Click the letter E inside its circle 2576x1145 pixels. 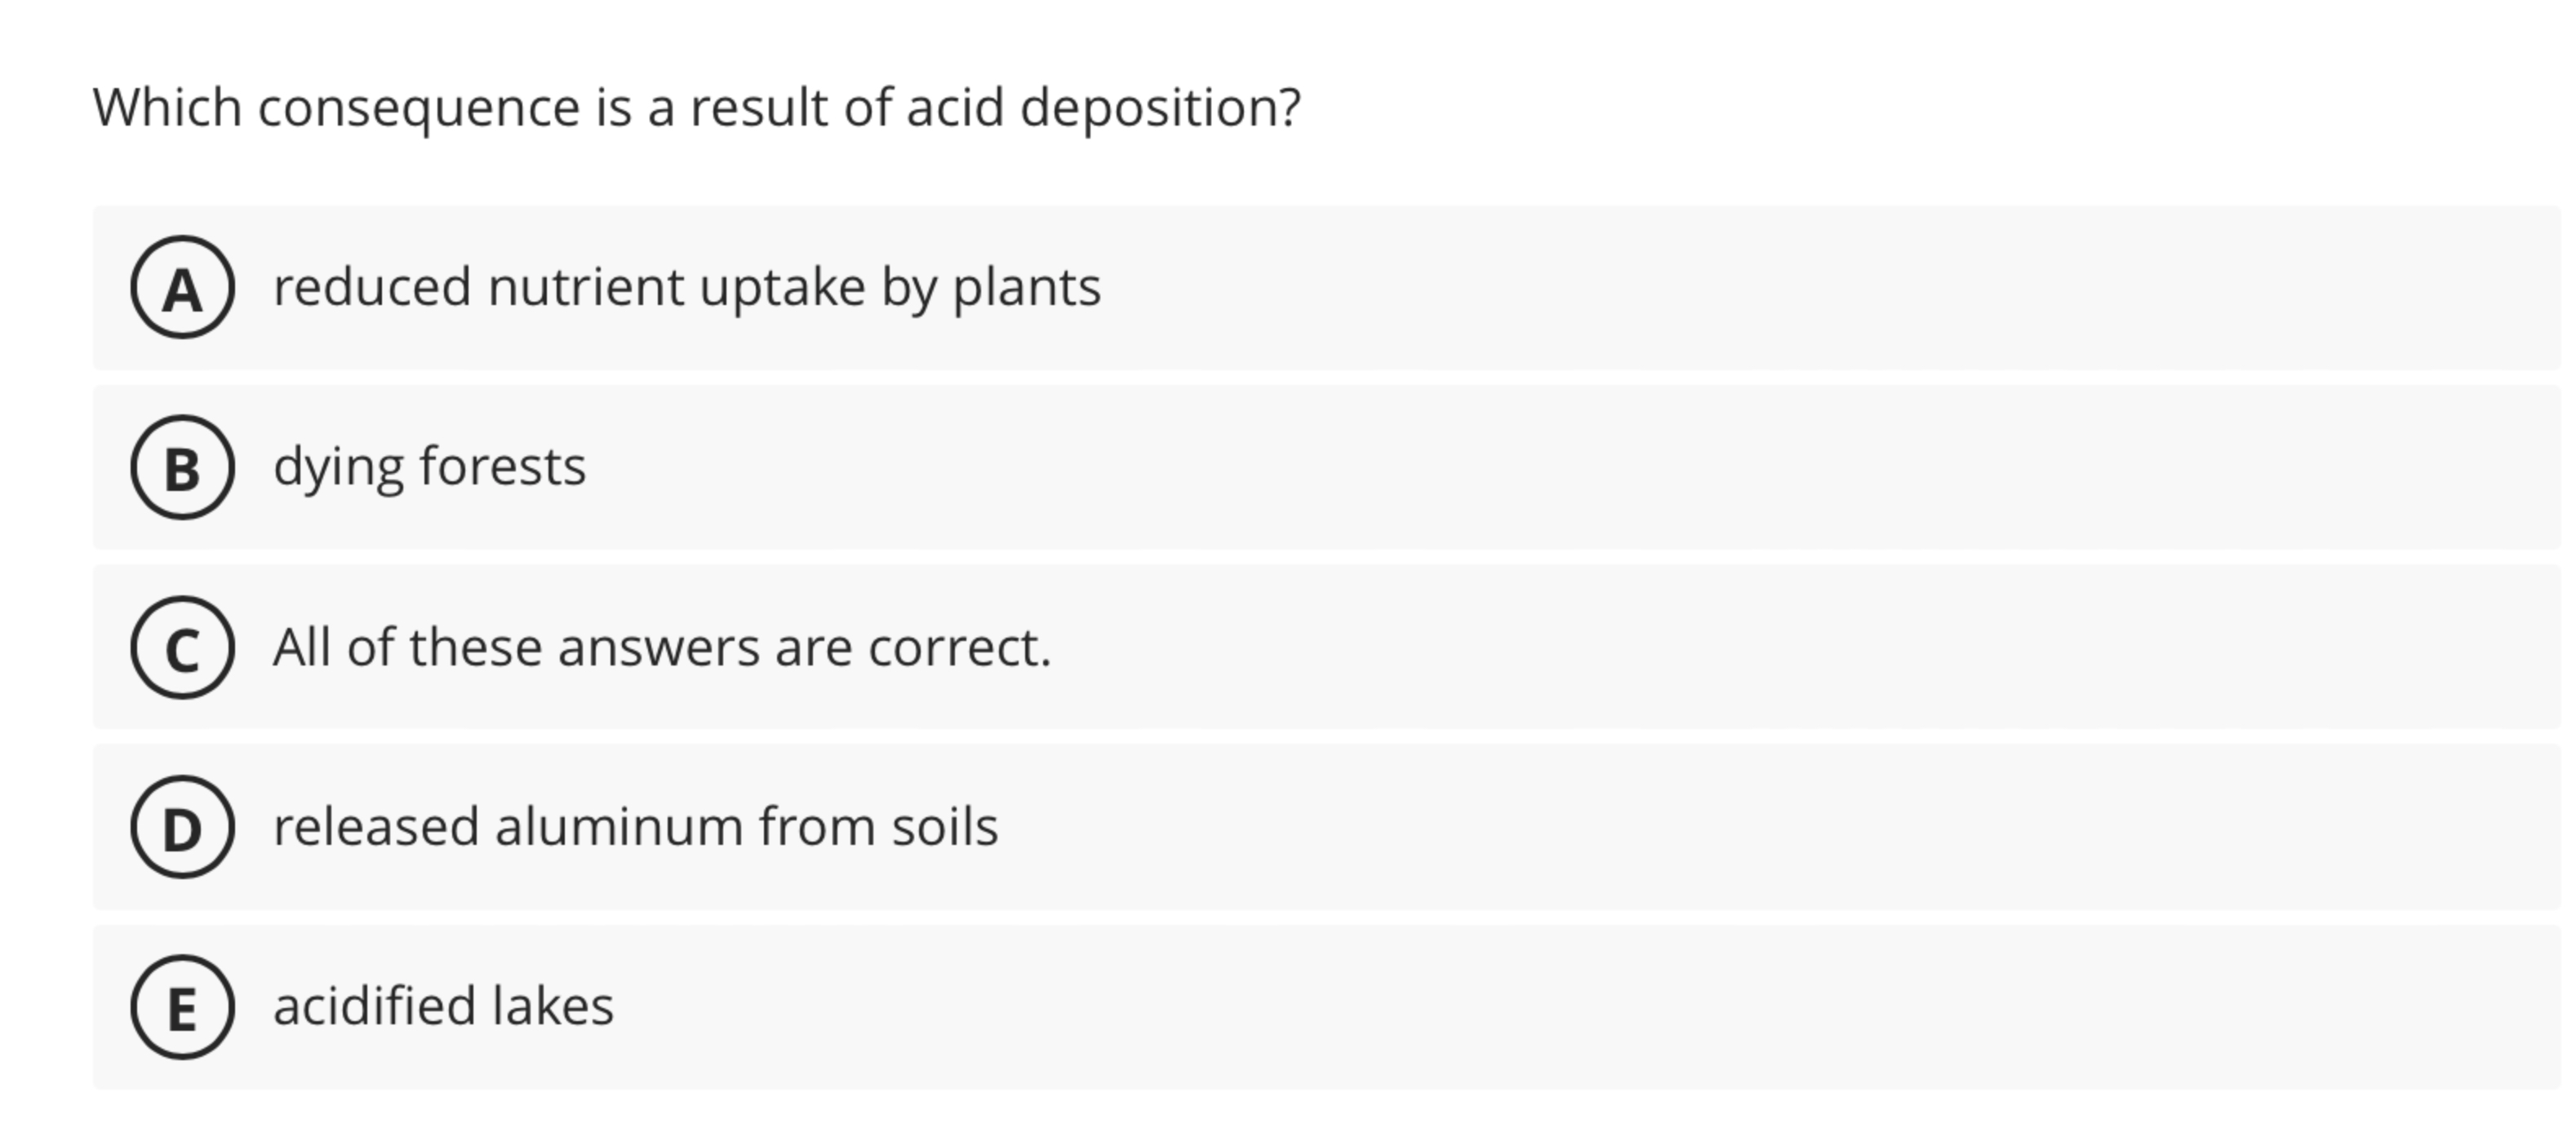(x=183, y=1008)
